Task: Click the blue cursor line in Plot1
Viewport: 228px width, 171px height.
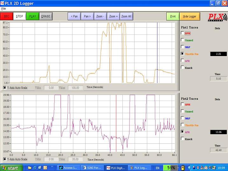Action: pos(157,52)
